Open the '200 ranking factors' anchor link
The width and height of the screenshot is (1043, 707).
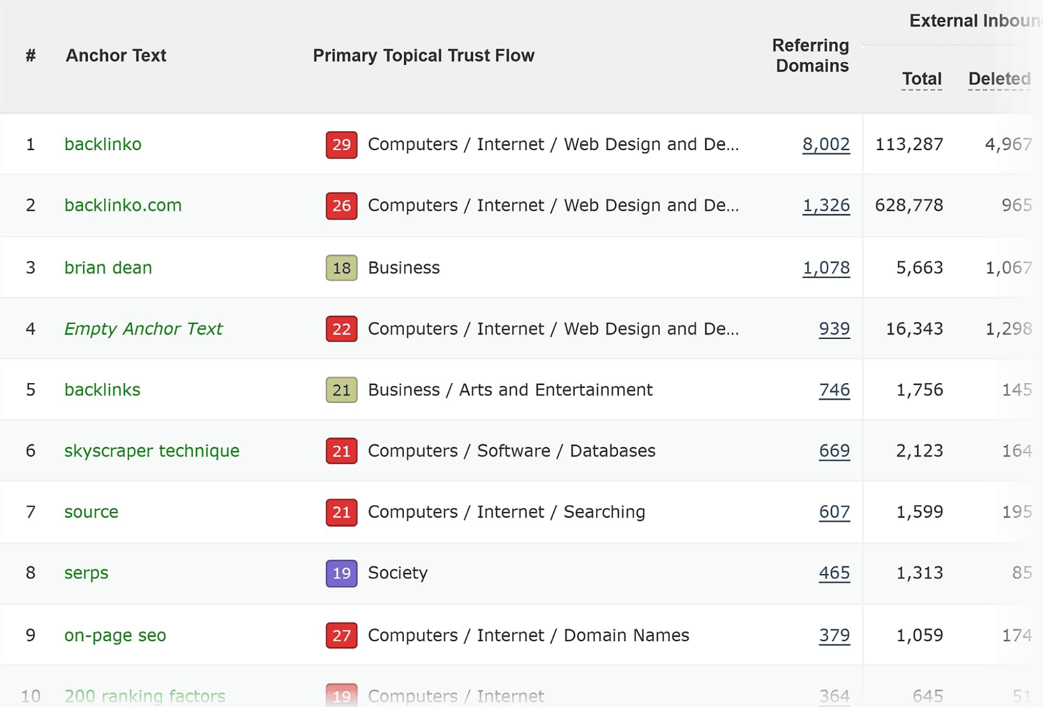(x=145, y=696)
